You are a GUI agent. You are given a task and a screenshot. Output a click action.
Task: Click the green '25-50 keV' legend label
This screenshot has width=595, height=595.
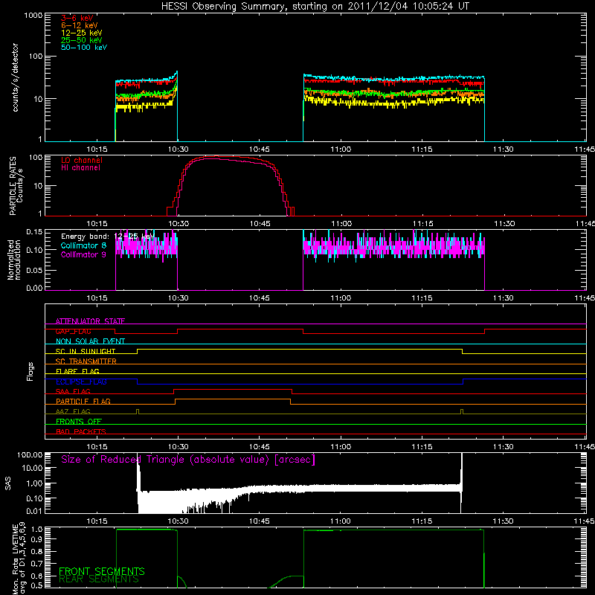(82, 40)
